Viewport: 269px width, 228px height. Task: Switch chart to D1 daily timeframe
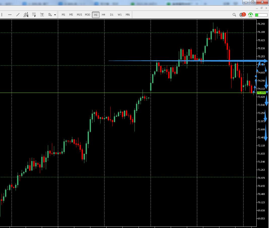[112, 15]
